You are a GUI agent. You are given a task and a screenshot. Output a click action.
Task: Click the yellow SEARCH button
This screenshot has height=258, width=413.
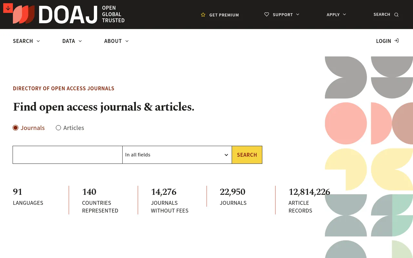point(247,155)
